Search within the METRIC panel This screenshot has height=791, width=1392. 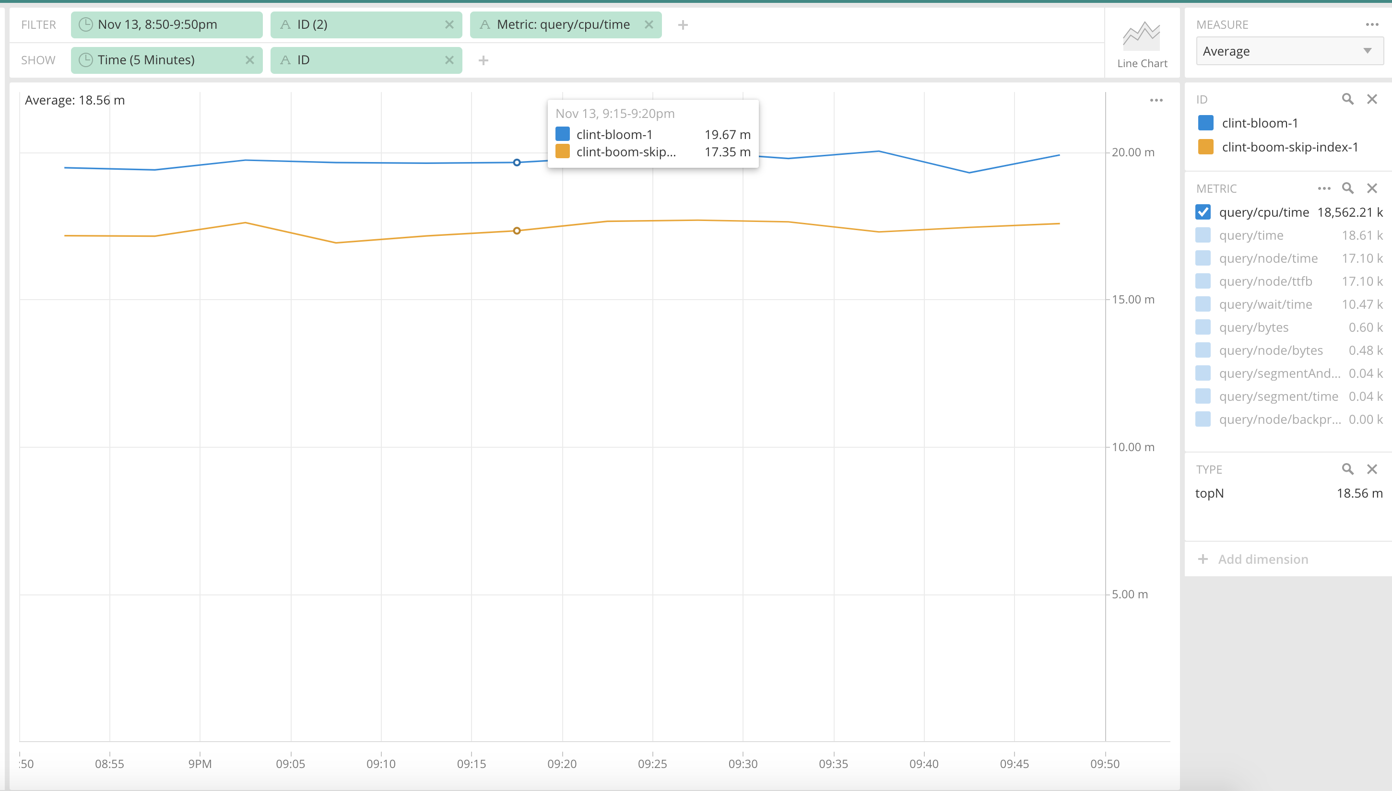(x=1347, y=188)
